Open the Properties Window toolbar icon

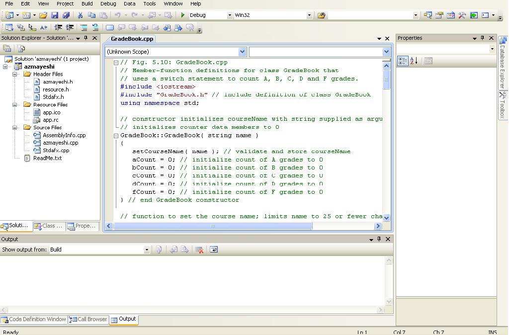439,15
